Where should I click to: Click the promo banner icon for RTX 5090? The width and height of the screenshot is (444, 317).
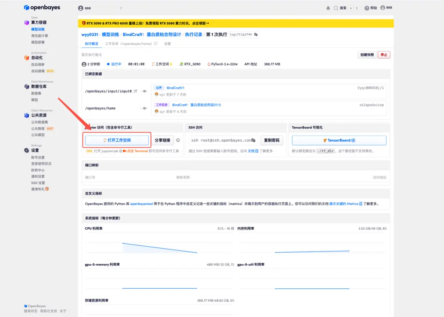click(x=84, y=23)
